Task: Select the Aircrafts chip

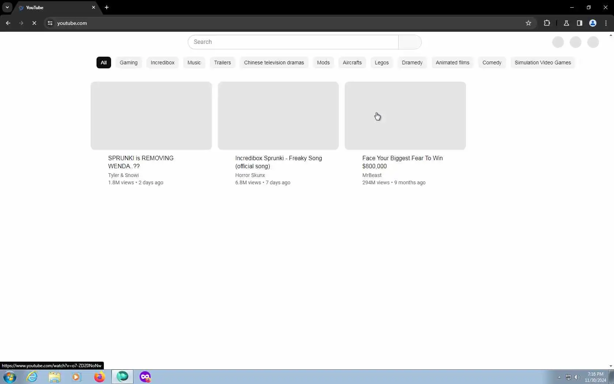Action: tap(352, 63)
